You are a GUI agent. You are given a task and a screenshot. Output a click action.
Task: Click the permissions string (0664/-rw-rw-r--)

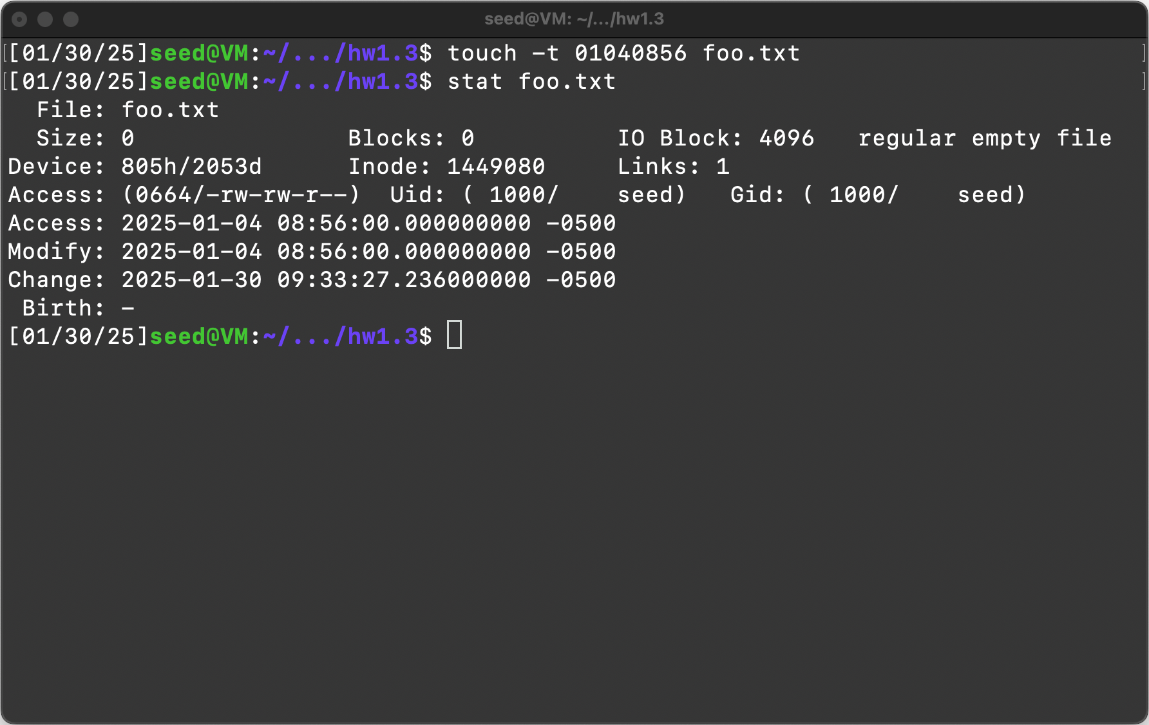pyautogui.click(x=241, y=194)
